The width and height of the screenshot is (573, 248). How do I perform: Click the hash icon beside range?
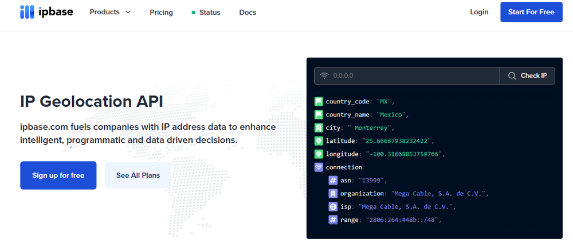point(333,219)
